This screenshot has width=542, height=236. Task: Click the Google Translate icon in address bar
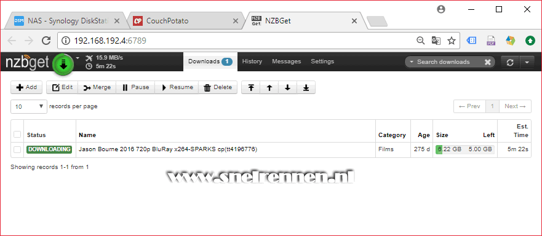point(436,41)
